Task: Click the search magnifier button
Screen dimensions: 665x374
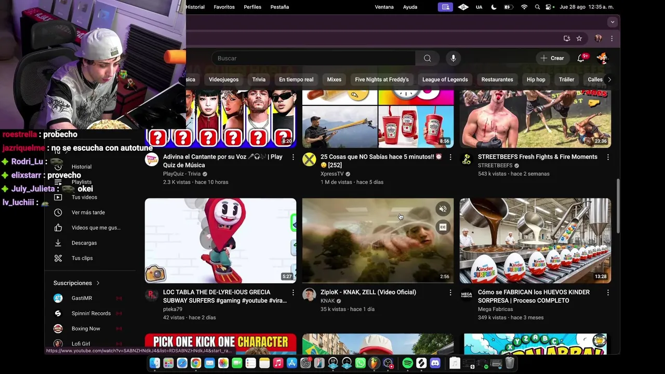Action: coord(427,58)
